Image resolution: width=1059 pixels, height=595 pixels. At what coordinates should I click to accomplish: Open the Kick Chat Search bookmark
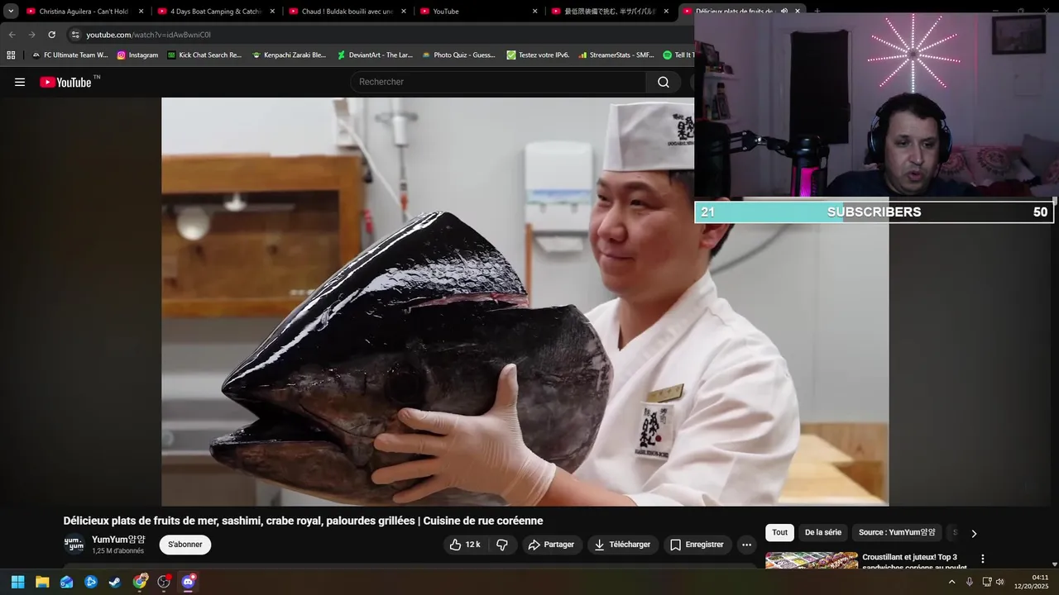tap(204, 55)
